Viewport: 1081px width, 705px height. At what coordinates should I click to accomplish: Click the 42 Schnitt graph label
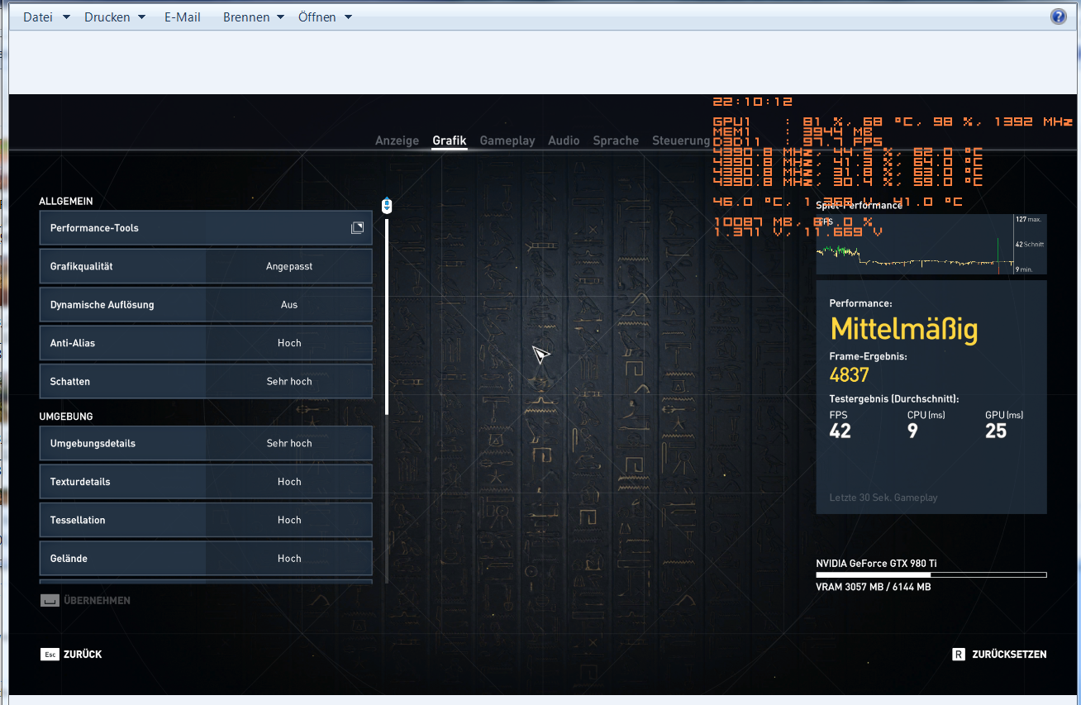click(1030, 245)
